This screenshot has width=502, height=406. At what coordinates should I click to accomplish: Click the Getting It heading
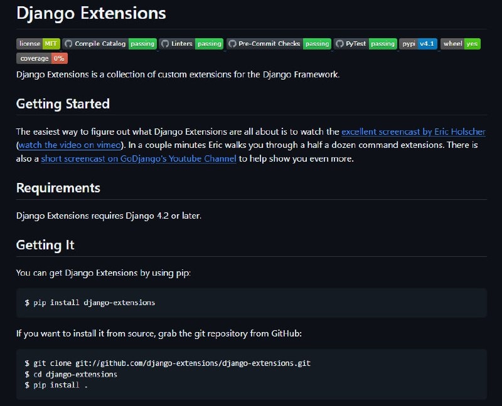[45, 245]
